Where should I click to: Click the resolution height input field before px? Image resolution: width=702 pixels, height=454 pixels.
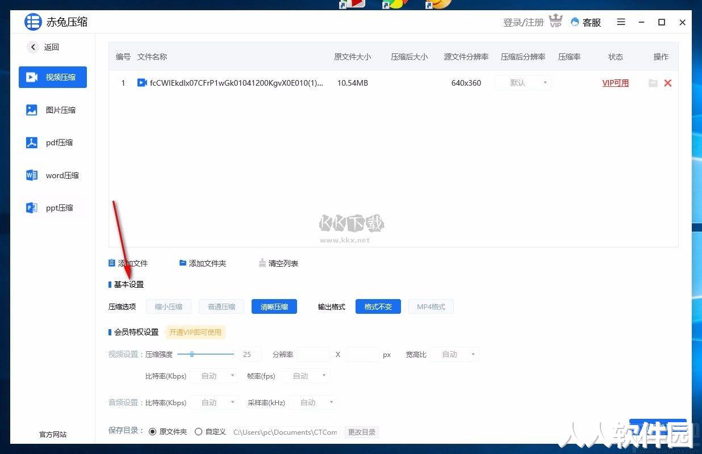(362, 354)
